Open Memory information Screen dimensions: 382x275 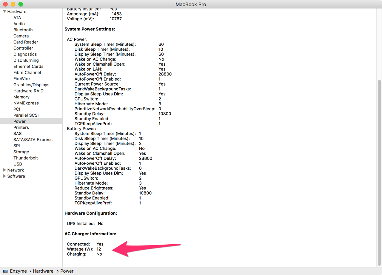pyautogui.click(x=21, y=97)
